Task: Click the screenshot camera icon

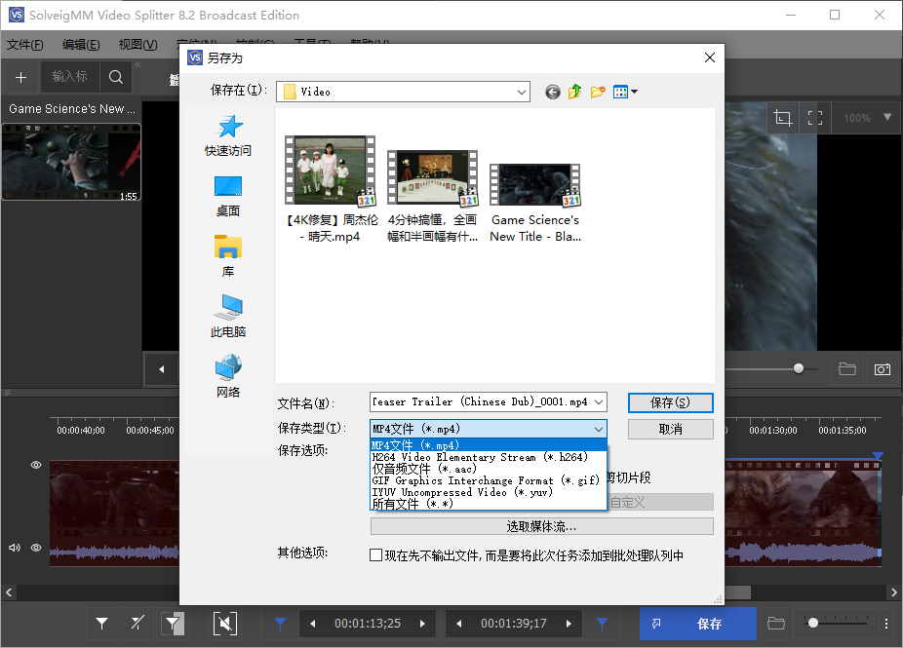Action: [x=882, y=369]
